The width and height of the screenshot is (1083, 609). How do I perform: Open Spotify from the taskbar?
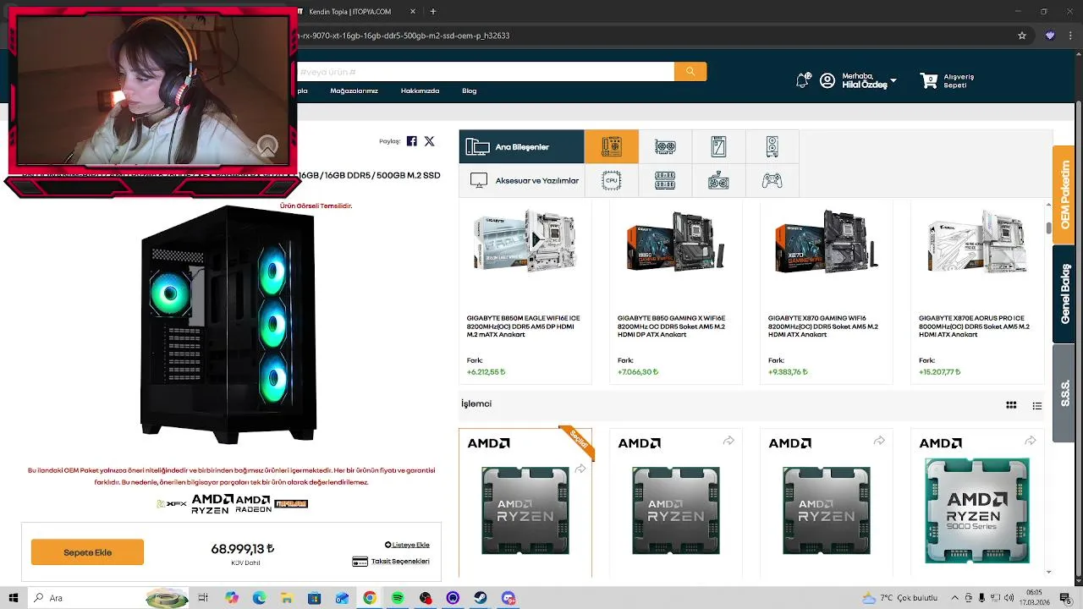pyautogui.click(x=398, y=598)
